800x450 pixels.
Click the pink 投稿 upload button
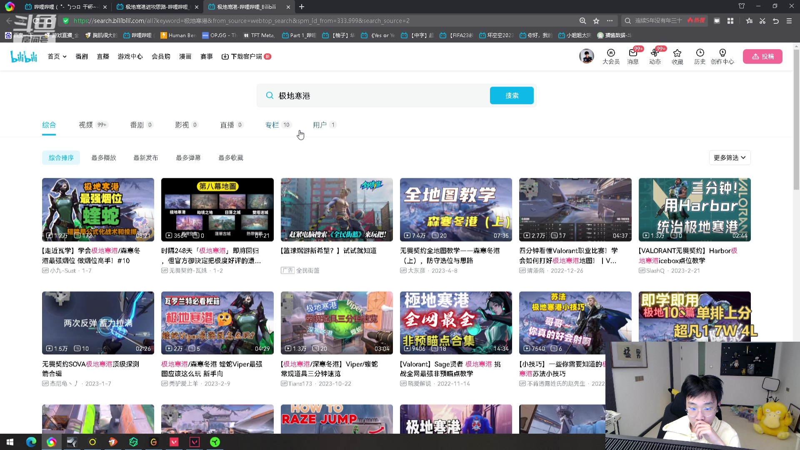pos(762,56)
